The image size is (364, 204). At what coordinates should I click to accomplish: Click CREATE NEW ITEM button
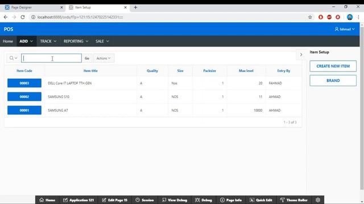(x=333, y=66)
